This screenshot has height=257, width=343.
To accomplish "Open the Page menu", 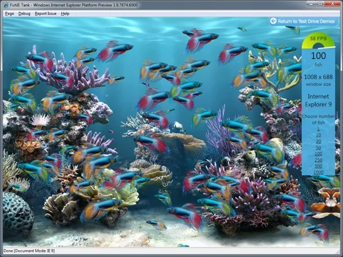I will point(9,14).
